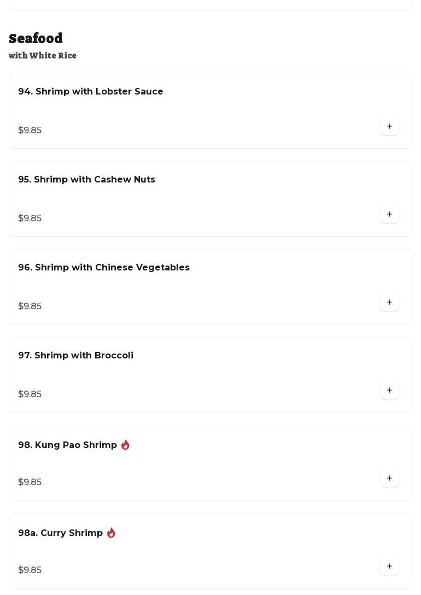Image resolution: width=421 pixels, height=595 pixels.
Task: Add Shrimp with Chinese Vegetables using plus icon
Action: [x=389, y=303]
